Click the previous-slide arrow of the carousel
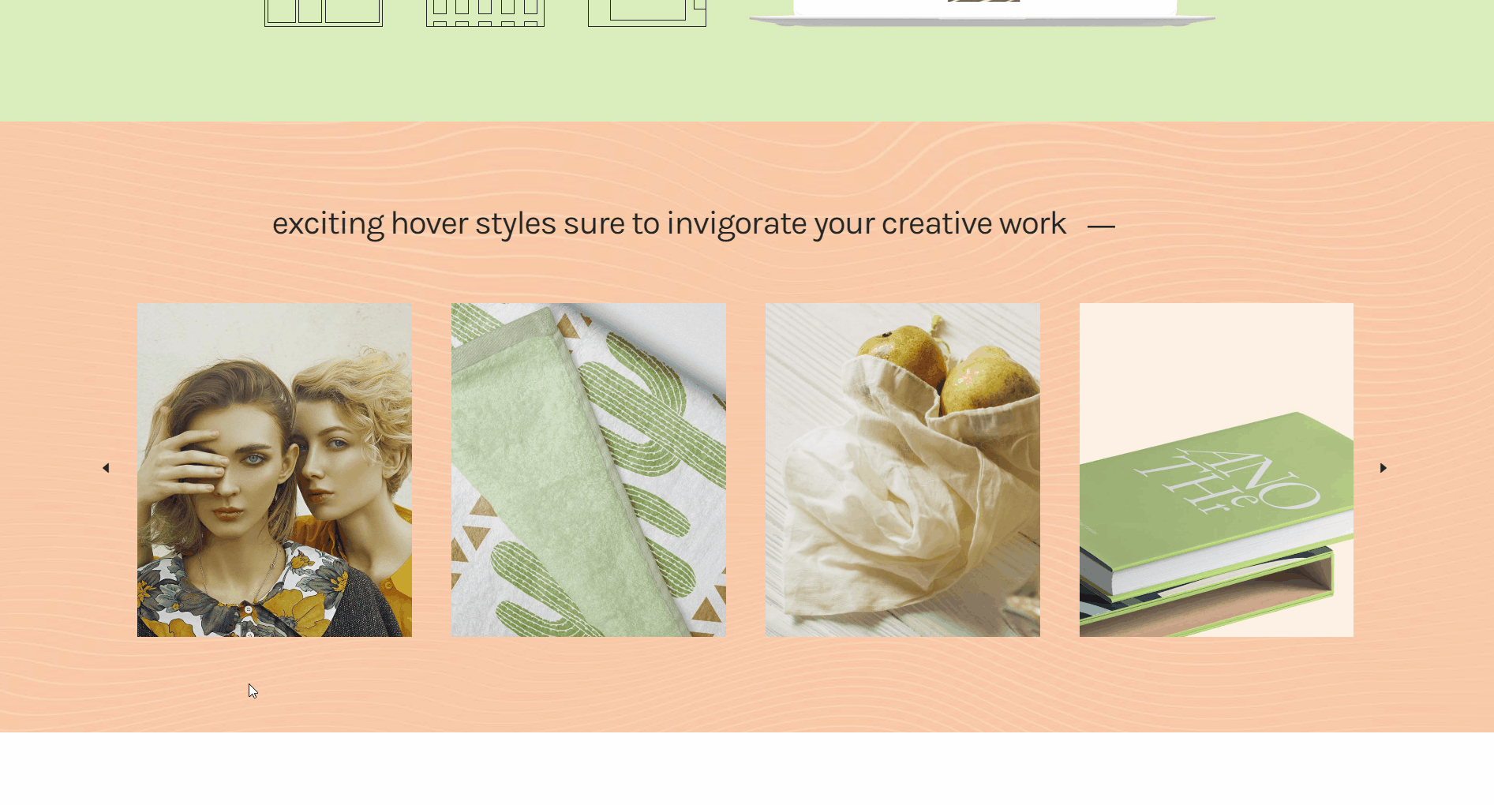Image resolution: width=1494 pixels, height=805 pixels. click(106, 468)
